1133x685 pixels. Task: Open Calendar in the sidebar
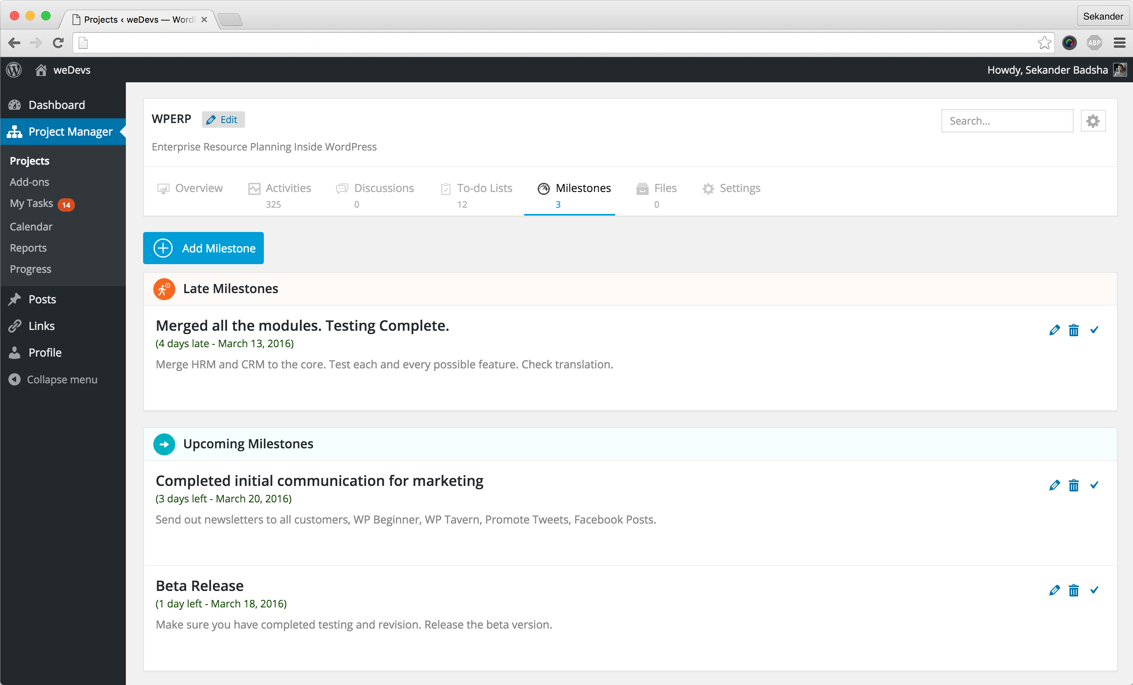[x=31, y=227]
